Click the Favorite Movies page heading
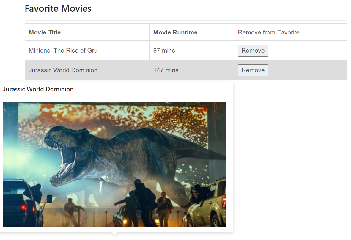Viewport: 351px width, 240px height. pos(58,9)
